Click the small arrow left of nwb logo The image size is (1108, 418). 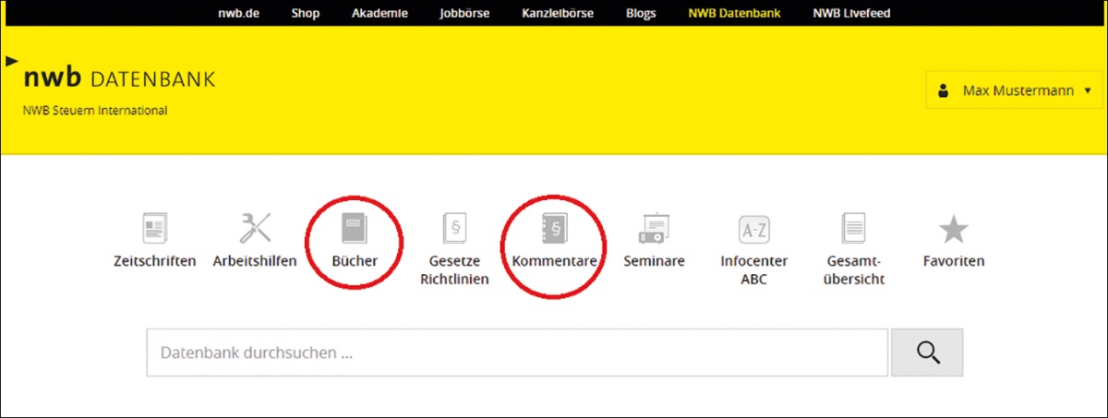[x=11, y=61]
